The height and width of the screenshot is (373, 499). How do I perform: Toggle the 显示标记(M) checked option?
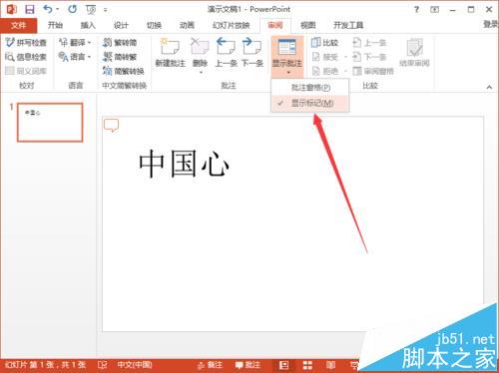tap(310, 103)
